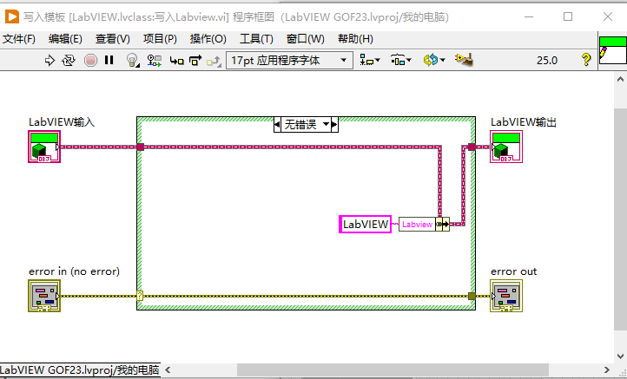
Task: Open the 编辑(E) menu
Action: 65,39
